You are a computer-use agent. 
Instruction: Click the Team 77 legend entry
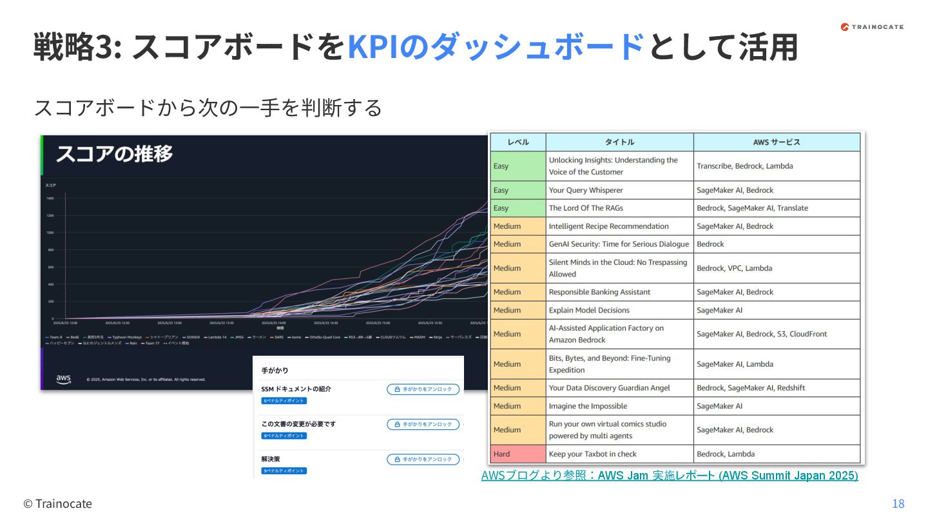coord(150,343)
